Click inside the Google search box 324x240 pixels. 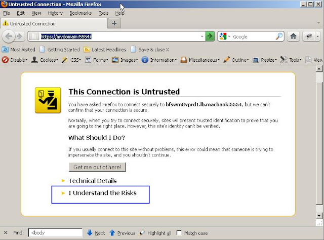[253, 36]
